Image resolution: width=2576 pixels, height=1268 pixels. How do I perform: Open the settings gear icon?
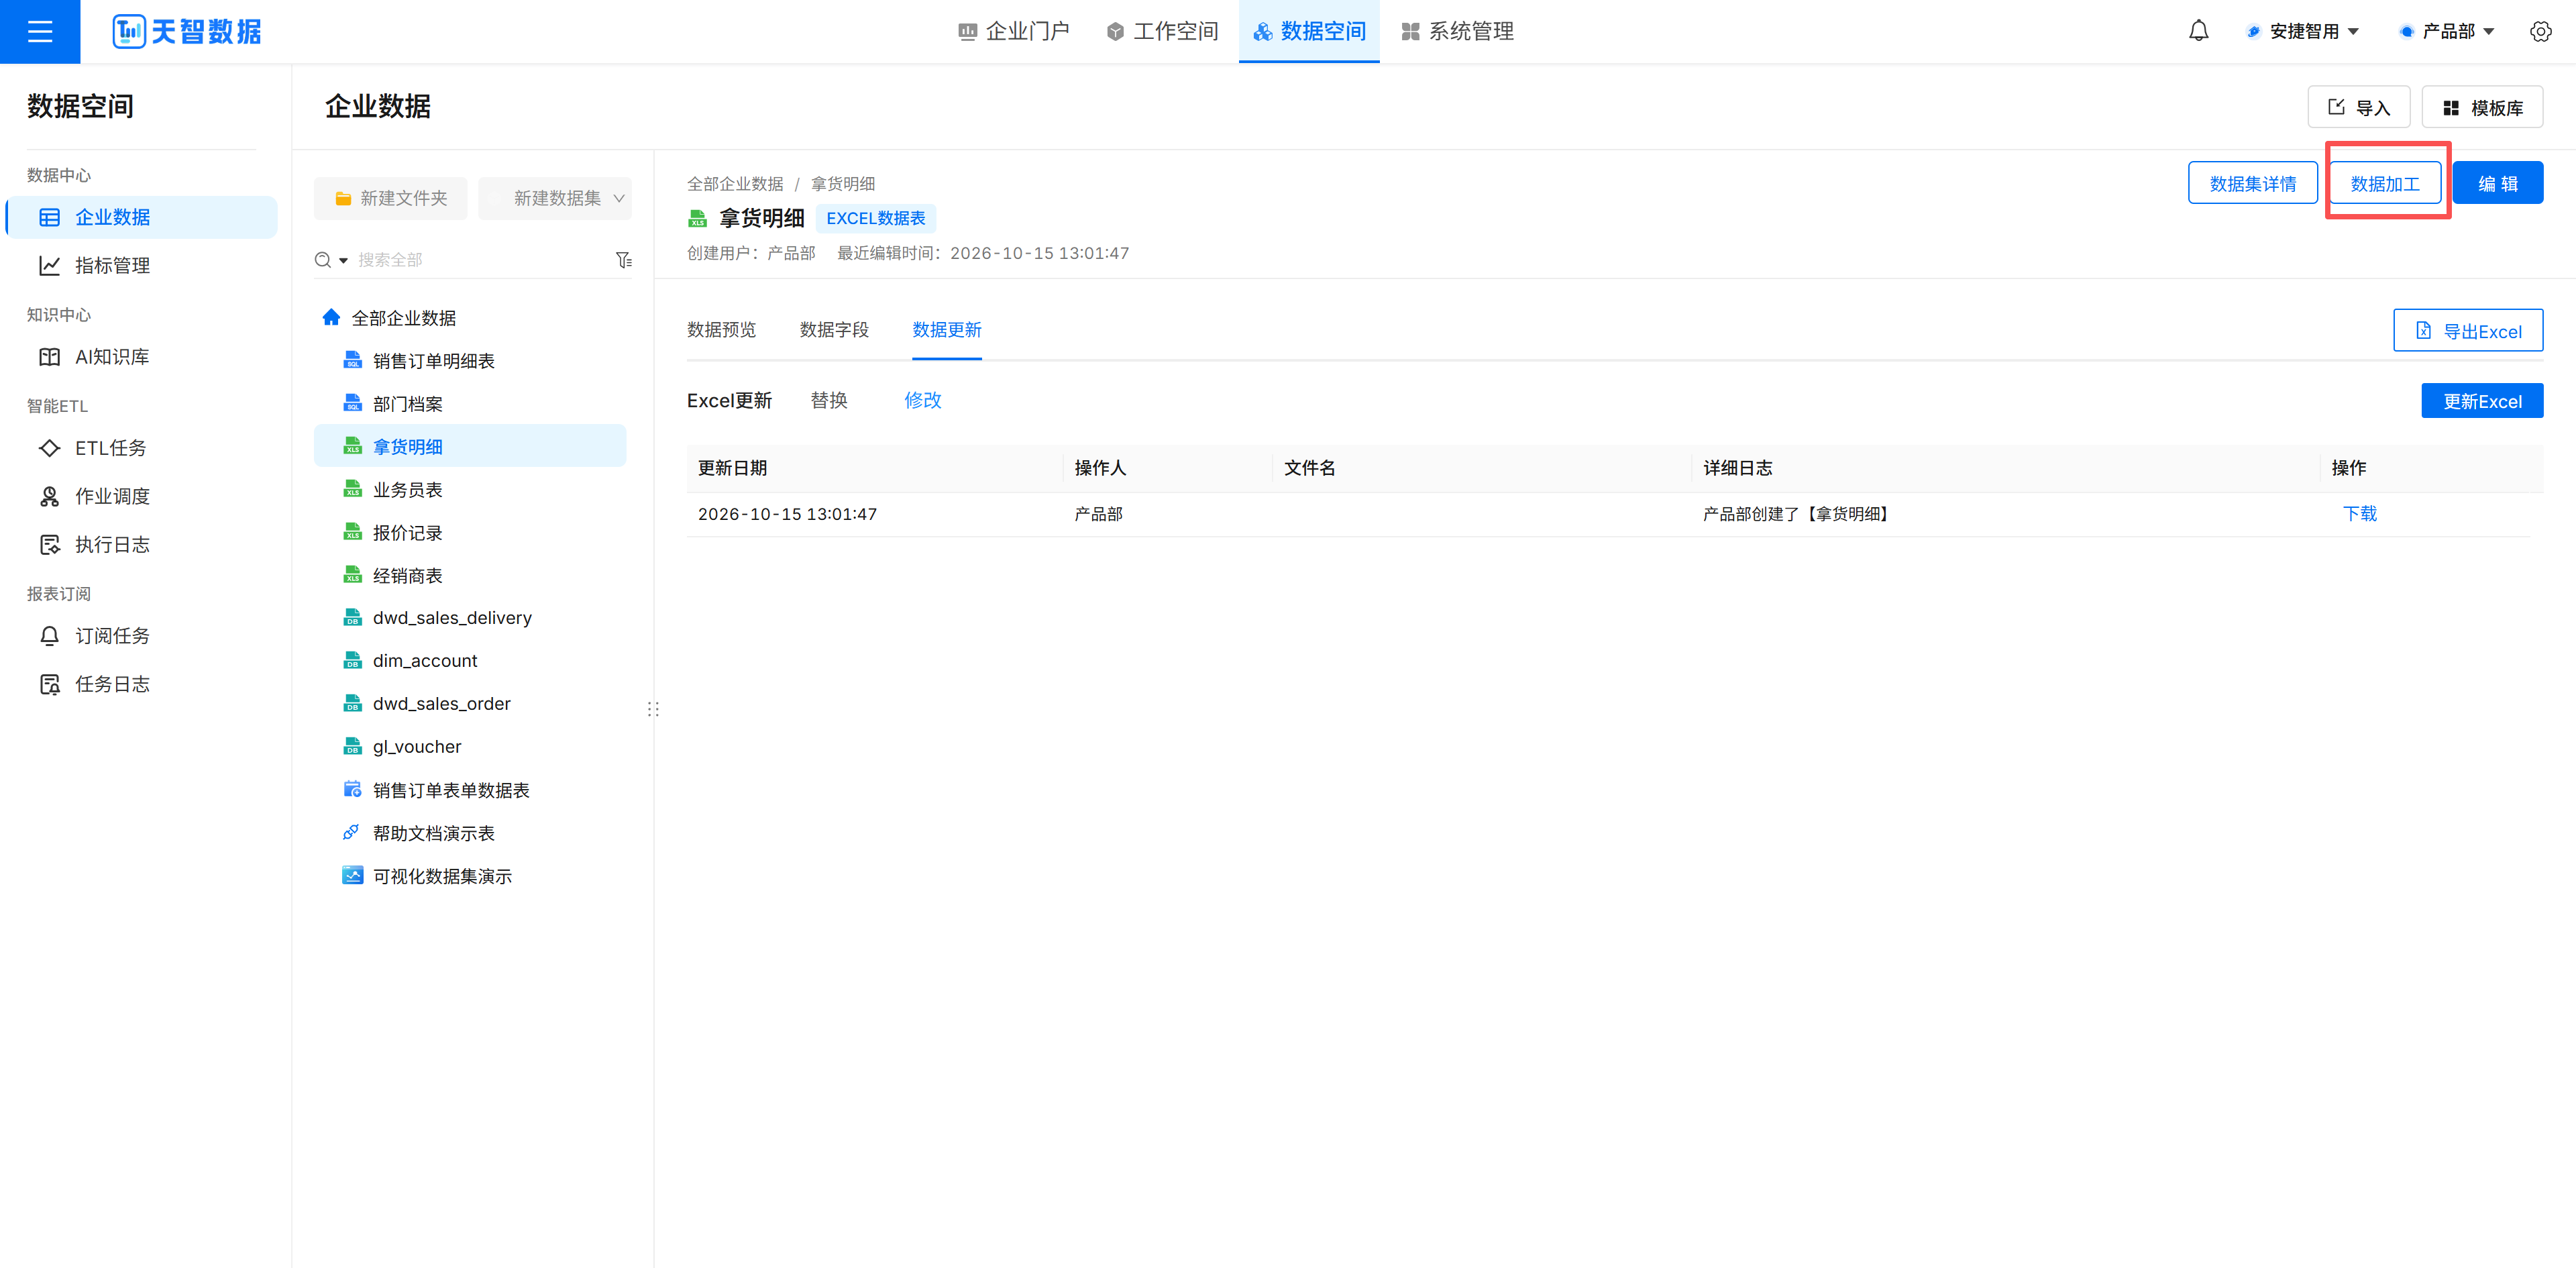point(2540,31)
